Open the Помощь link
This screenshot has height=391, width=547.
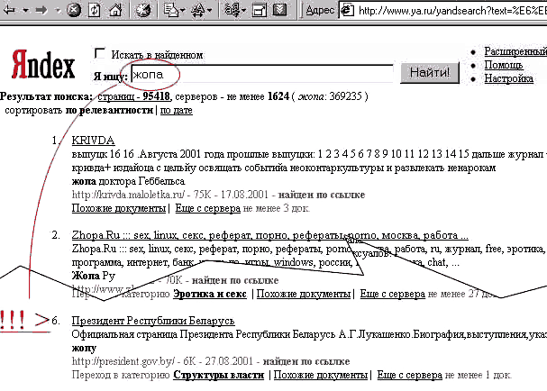tap(504, 65)
